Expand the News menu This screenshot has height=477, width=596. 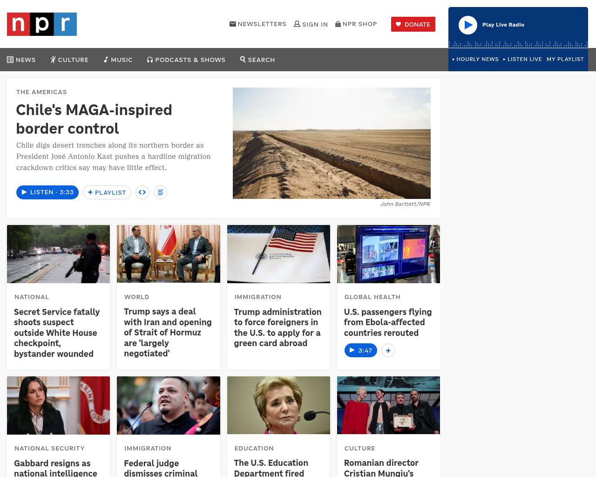tap(21, 60)
